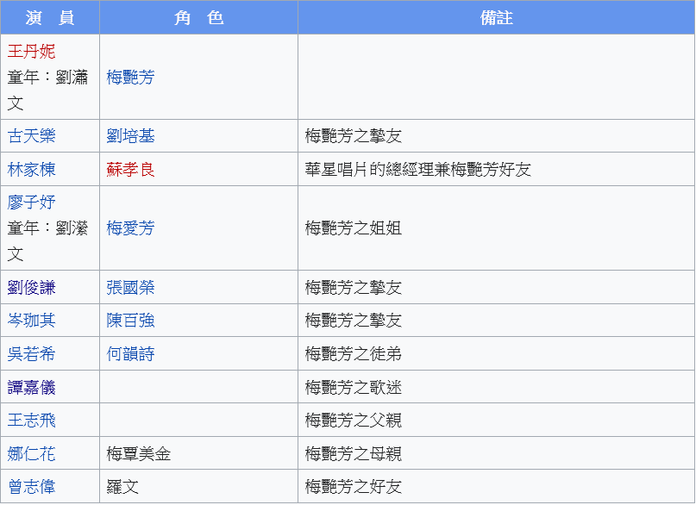Click the 岑珈其 actor link
The image size is (696, 505).
coord(32,320)
